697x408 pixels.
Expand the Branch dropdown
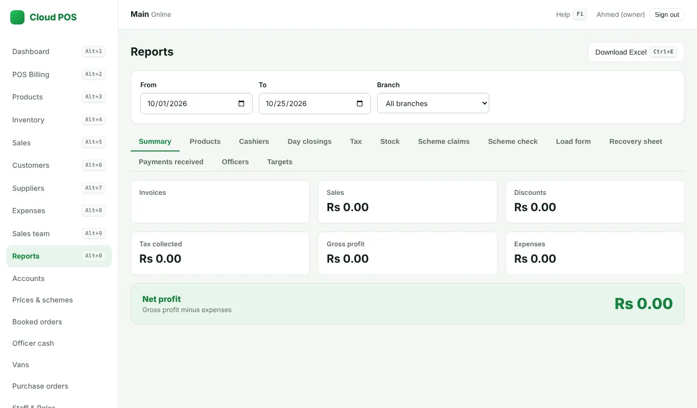pos(433,103)
